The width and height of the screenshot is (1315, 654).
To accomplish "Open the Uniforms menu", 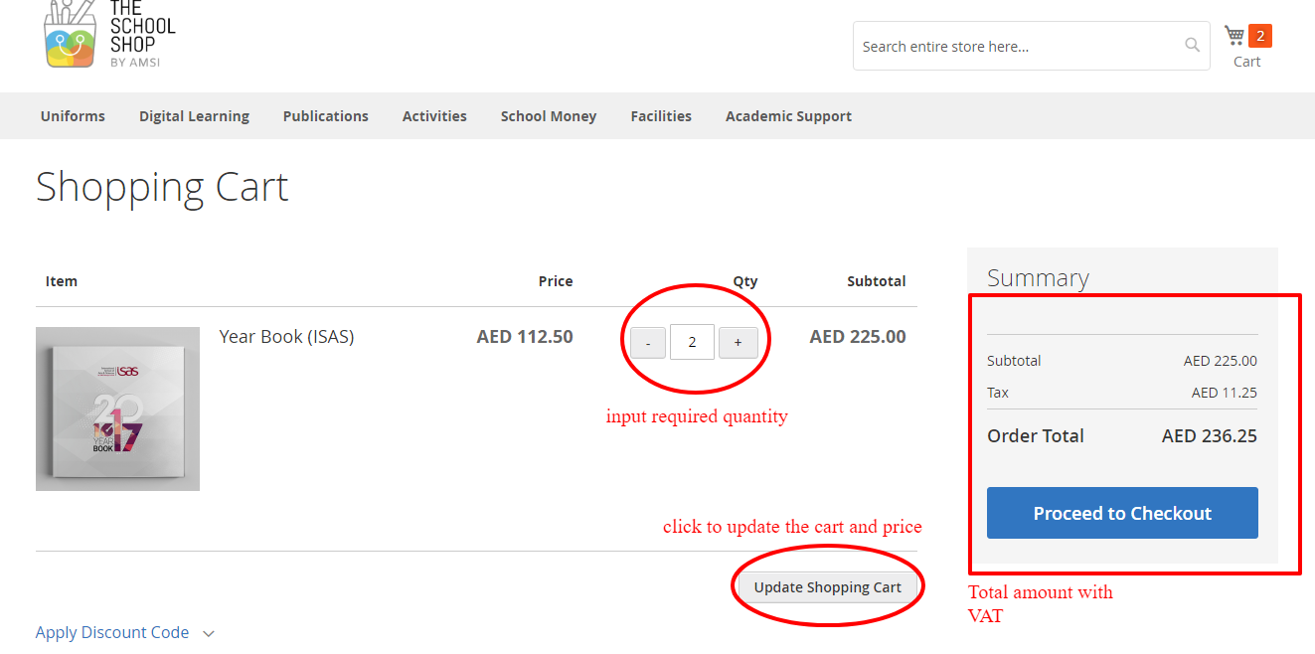I will click(x=72, y=115).
